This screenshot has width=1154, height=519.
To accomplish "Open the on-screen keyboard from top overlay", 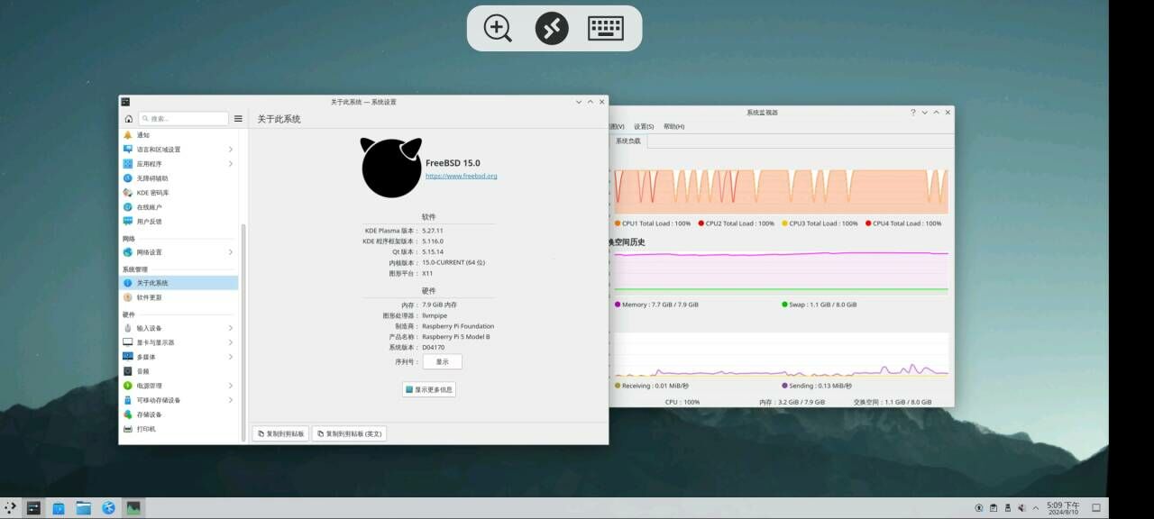I will [x=606, y=28].
